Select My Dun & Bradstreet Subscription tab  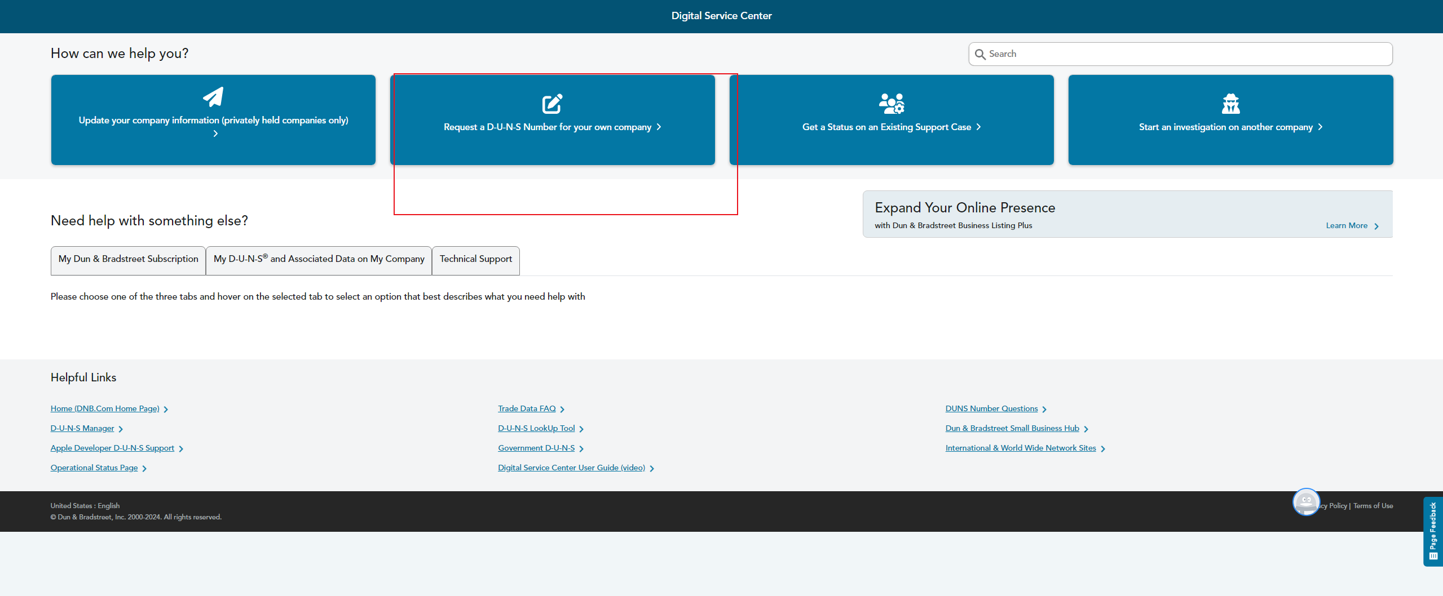coord(128,260)
